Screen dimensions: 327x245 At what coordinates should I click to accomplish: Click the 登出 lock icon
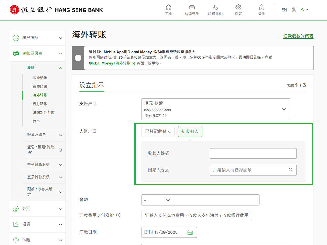click(262, 7)
